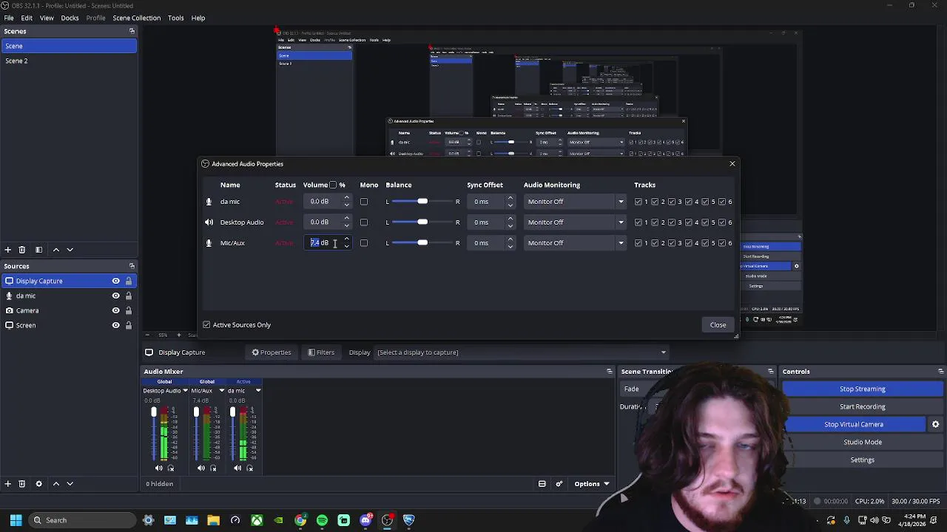The width and height of the screenshot is (947, 532).
Task: Open Mic/Aux mixer menu arrow
Action: click(x=221, y=391)
